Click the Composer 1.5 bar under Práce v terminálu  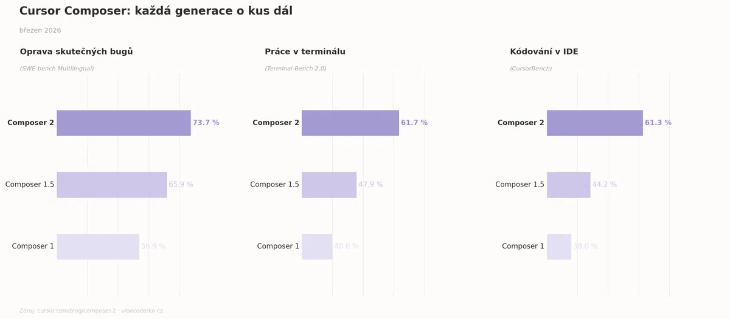pos(328,185)
